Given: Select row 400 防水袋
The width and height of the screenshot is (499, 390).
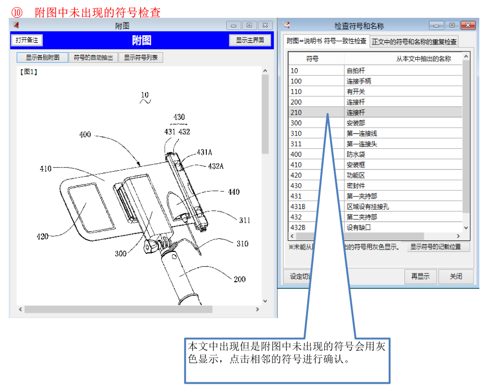Looking at the screenshot, I should tap(375, 154).
